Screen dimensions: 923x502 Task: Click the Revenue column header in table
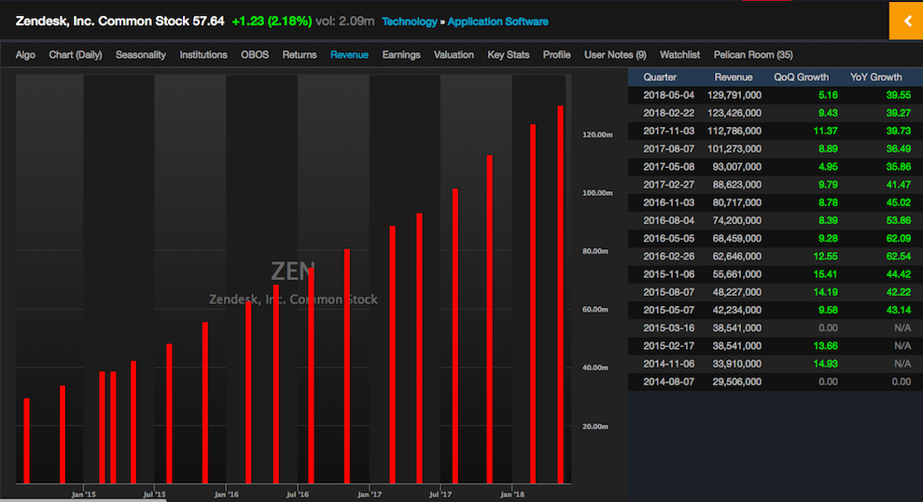click(x=734, y=77)
